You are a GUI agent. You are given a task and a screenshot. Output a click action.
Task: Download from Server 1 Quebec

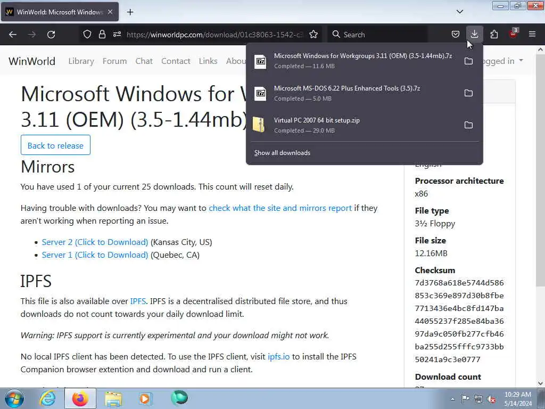[95, 255]
